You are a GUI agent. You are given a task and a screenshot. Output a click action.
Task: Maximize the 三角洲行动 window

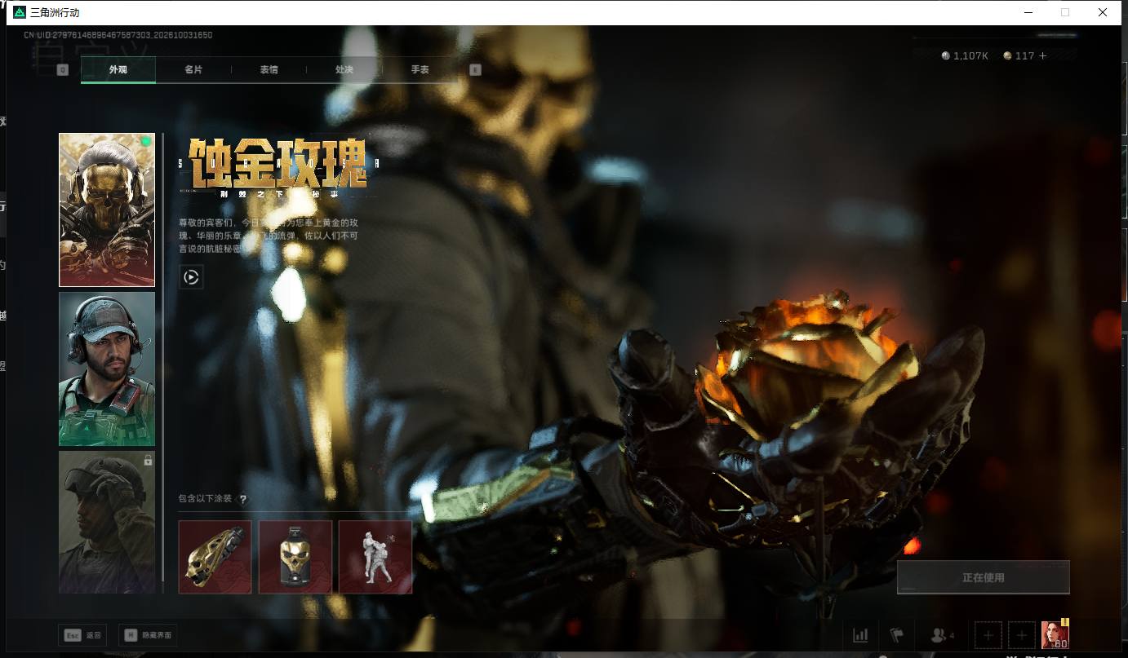(1065, 12)
